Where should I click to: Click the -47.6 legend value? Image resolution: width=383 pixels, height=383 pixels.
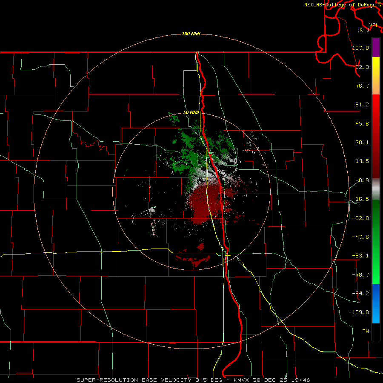[x=360, y=237]
